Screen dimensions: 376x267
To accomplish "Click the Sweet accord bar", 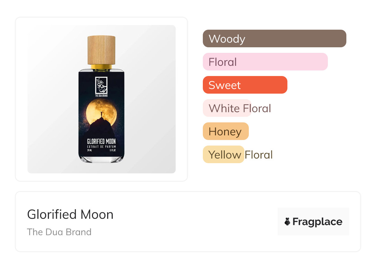I will (x=245, y=85).
